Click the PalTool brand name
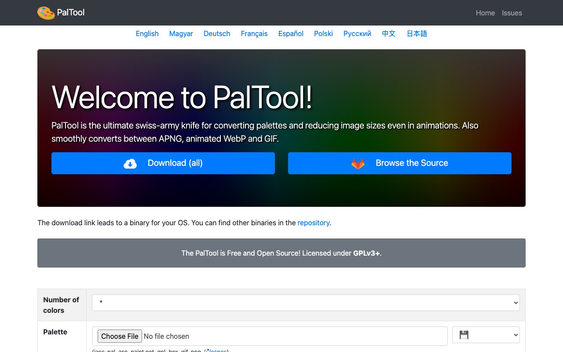 (71, 13)
